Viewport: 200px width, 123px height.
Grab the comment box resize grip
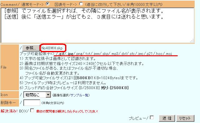192,41
